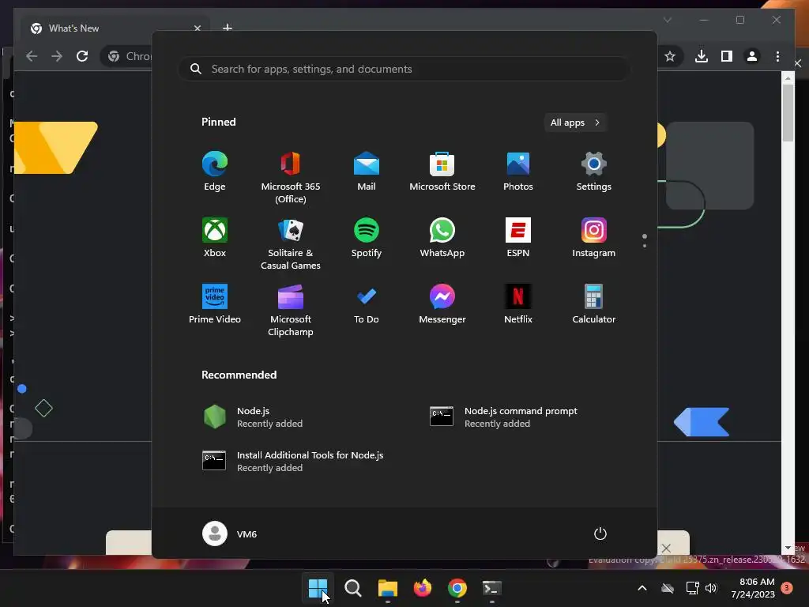Open the Edge browser from pinned apps
This screenshot has height=607, width=809.
215,172
